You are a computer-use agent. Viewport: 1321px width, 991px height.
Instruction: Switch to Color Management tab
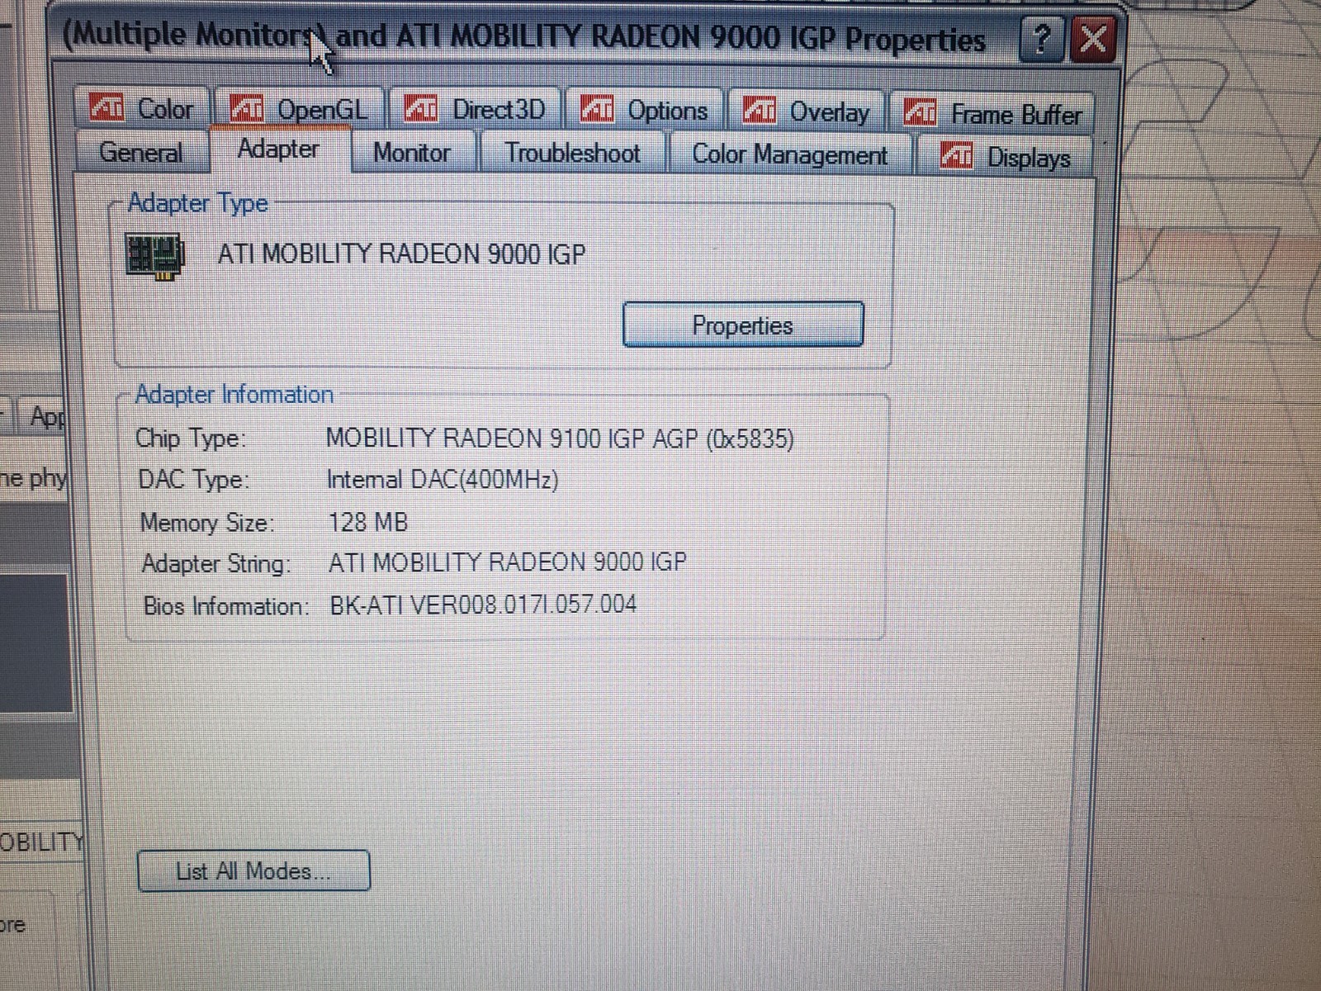coord(790,155)
